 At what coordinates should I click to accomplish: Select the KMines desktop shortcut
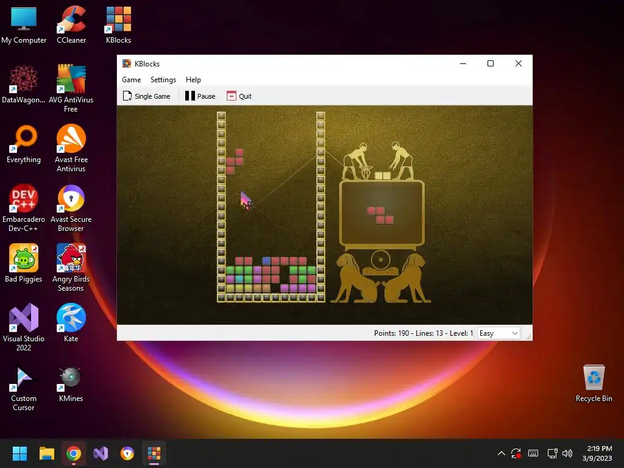(71, 383)
